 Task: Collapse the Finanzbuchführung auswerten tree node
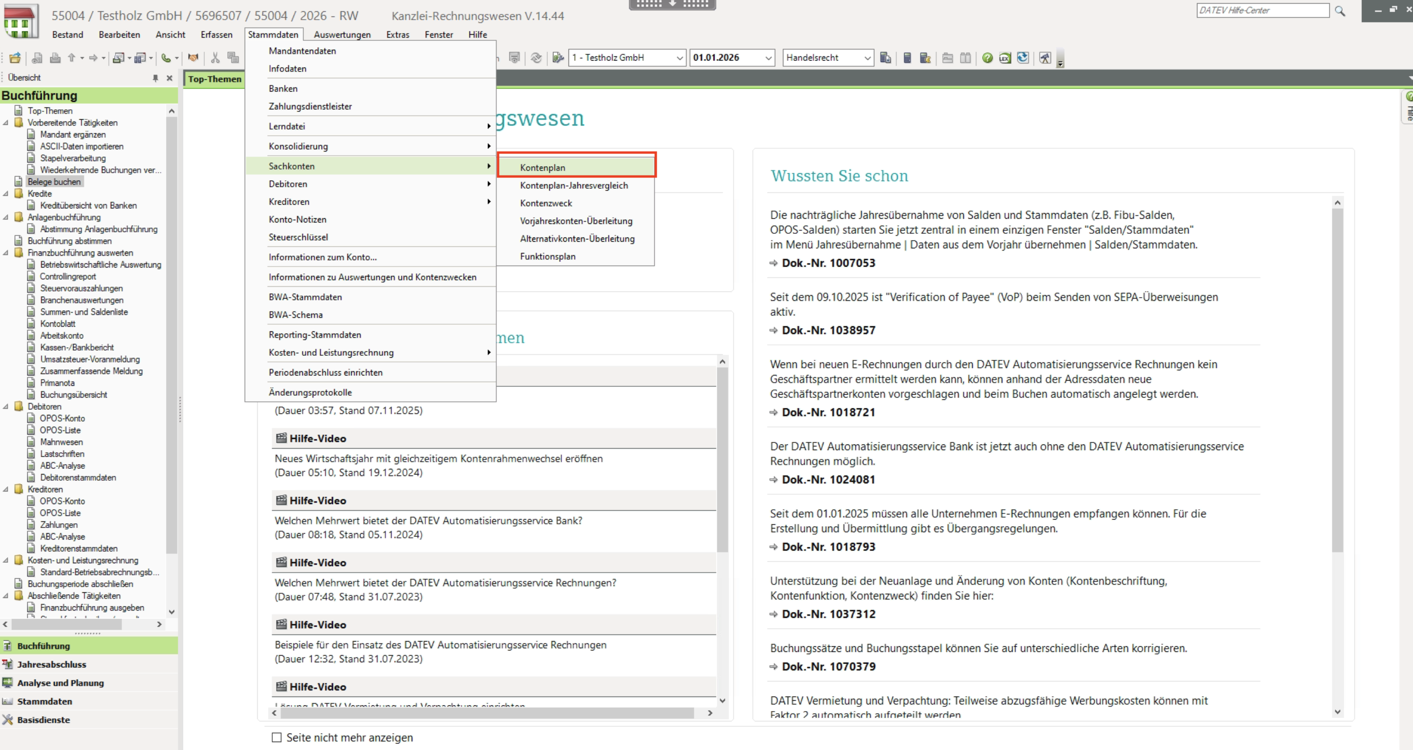tap(6, 253)
